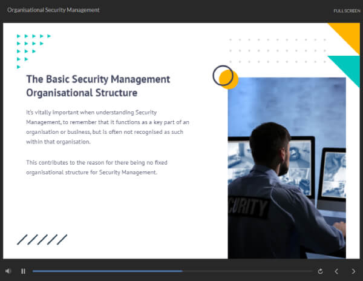Click the slide heading about Basic Security Management

pyautogui.click(x=98, y=86)
